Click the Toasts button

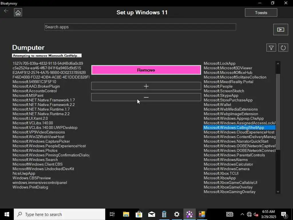coord(261,13)
